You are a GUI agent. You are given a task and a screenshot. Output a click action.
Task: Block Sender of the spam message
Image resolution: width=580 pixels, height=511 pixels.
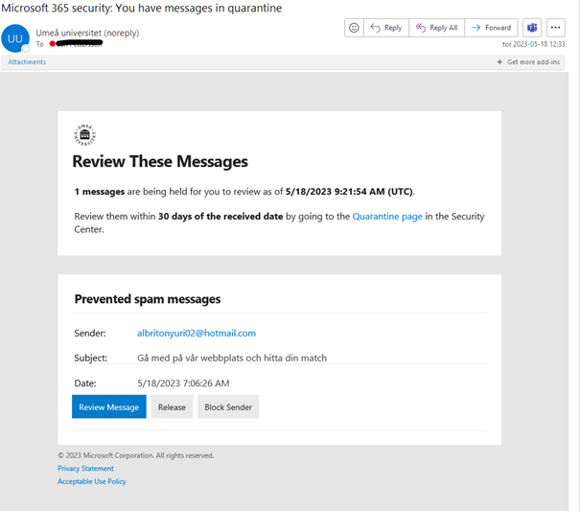(228, 406)
